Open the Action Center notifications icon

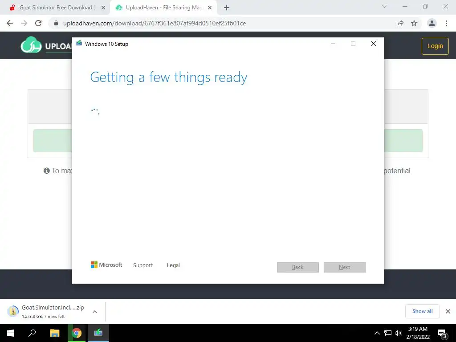(442, 334)
